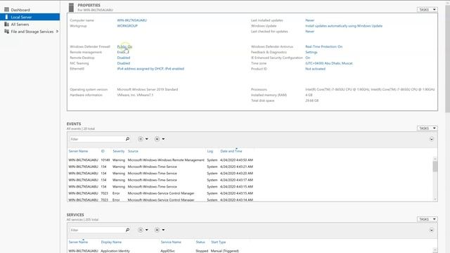Viewport: 450px width, 253px height.
Task: Click the File and Storage Services icon
Action: click(x=6, y=32)
